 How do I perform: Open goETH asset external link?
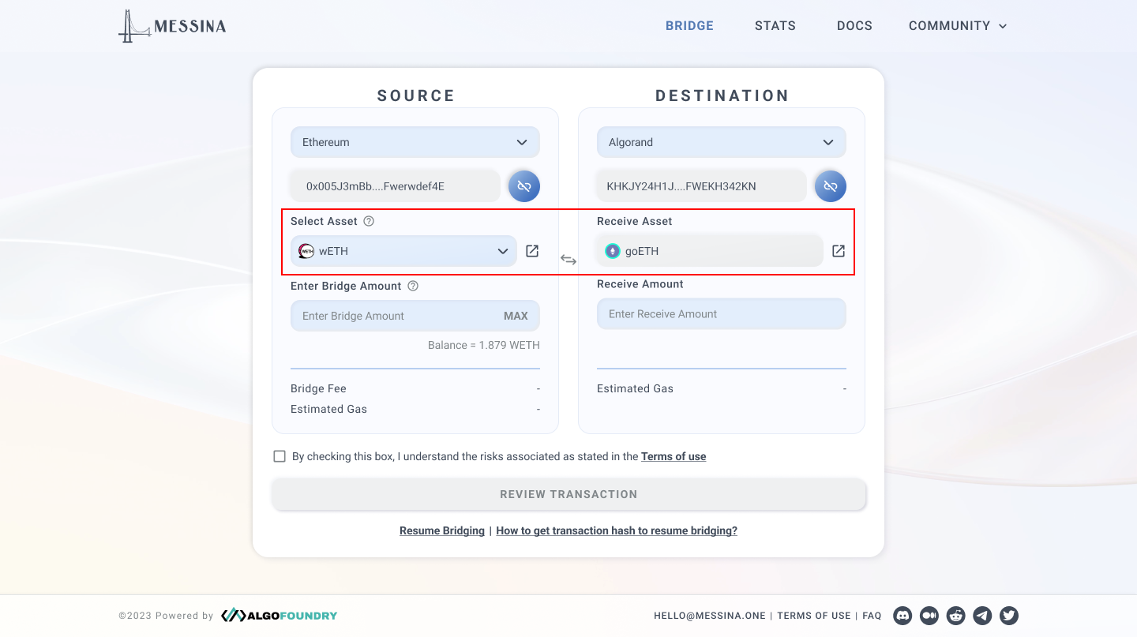[839, 251]
